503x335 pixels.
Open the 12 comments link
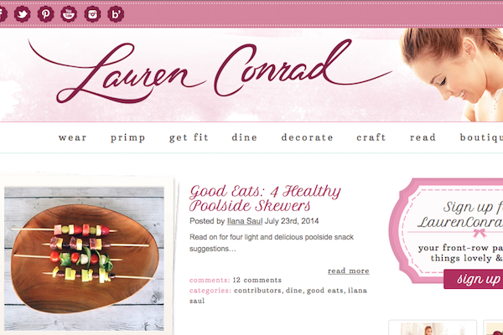tap(257, 281)
